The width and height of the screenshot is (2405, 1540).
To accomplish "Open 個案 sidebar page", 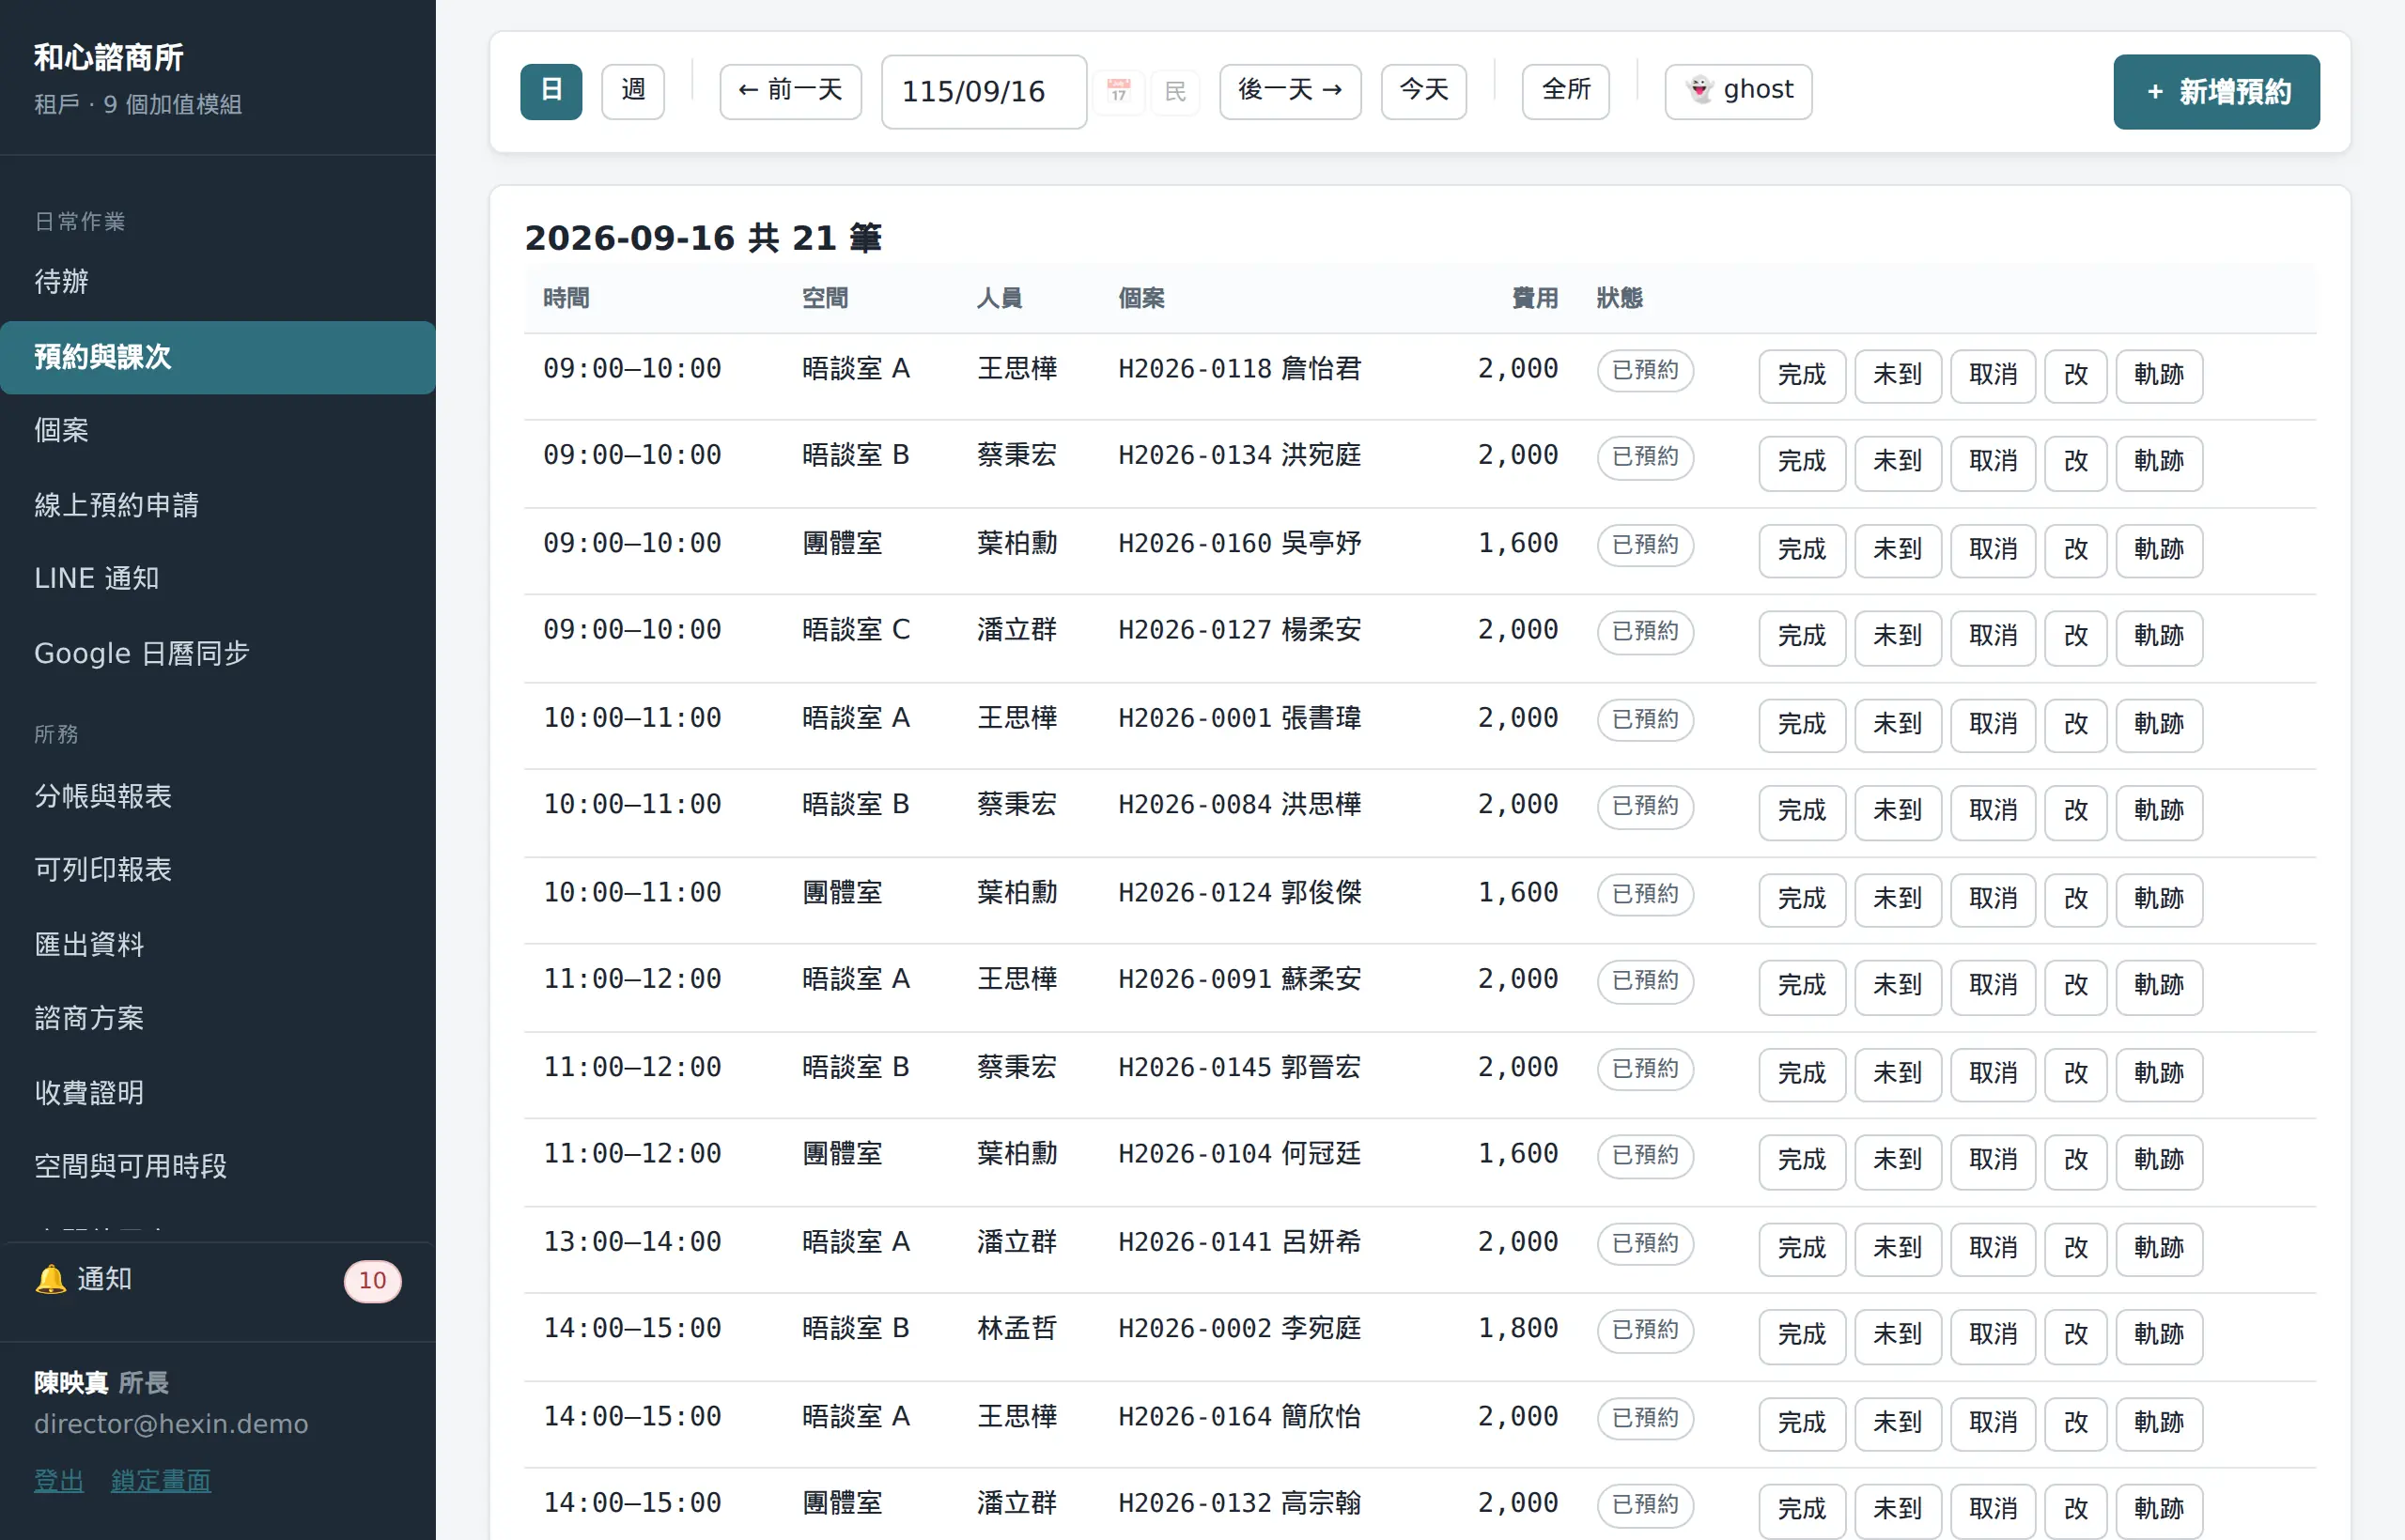I will pos(217,430).
